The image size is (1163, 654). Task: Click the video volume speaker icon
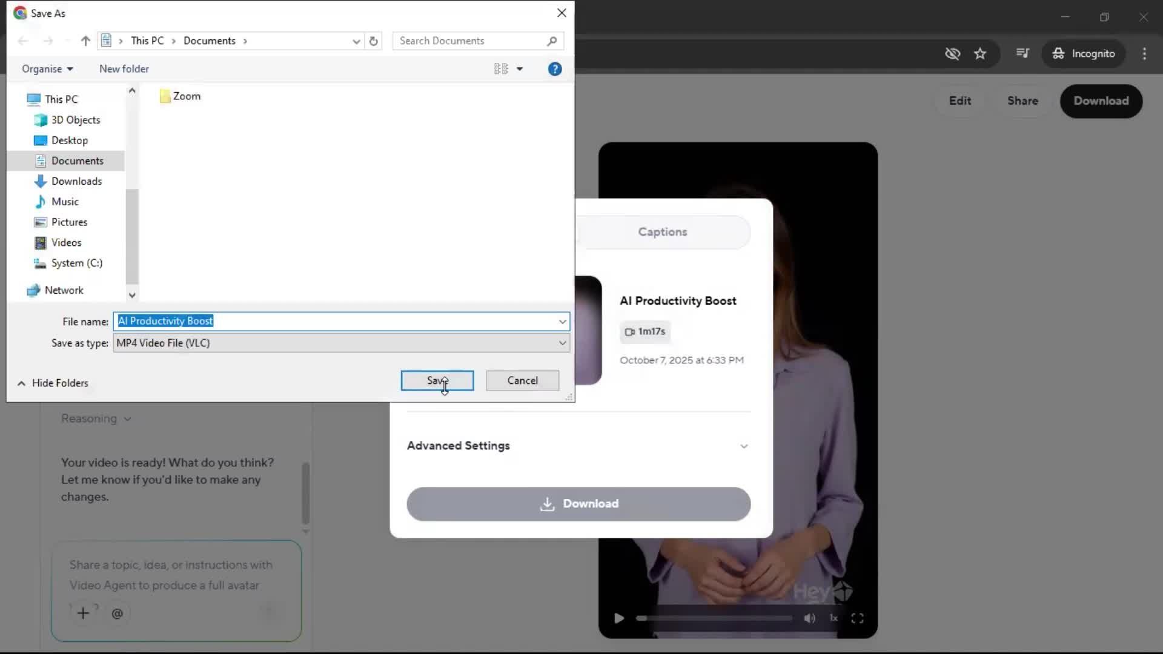(809, 618)
